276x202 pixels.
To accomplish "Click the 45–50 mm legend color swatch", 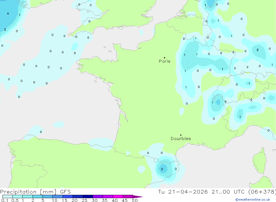I will 128,196.
